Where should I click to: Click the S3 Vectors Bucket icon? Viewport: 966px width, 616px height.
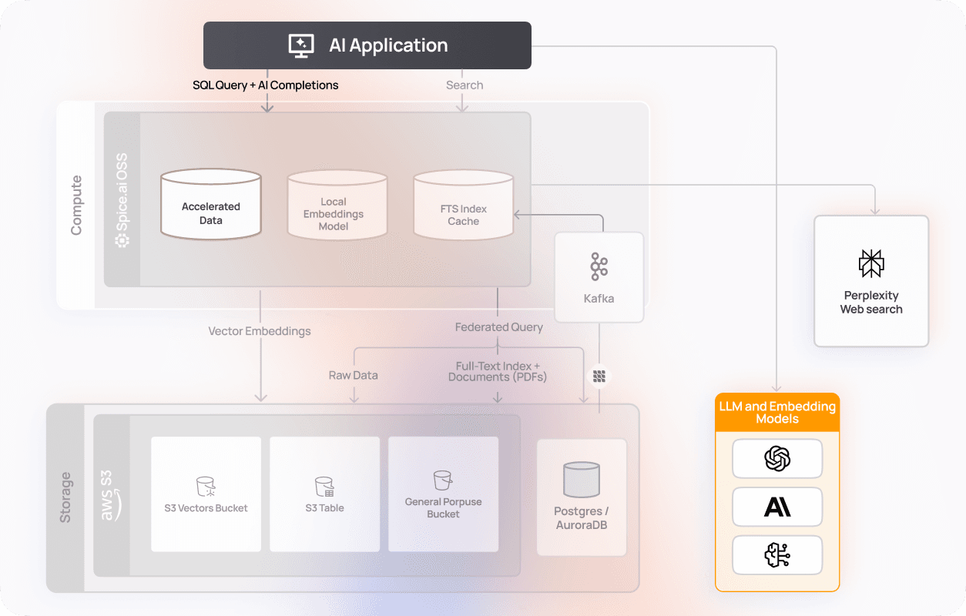[x=206, y=486]
